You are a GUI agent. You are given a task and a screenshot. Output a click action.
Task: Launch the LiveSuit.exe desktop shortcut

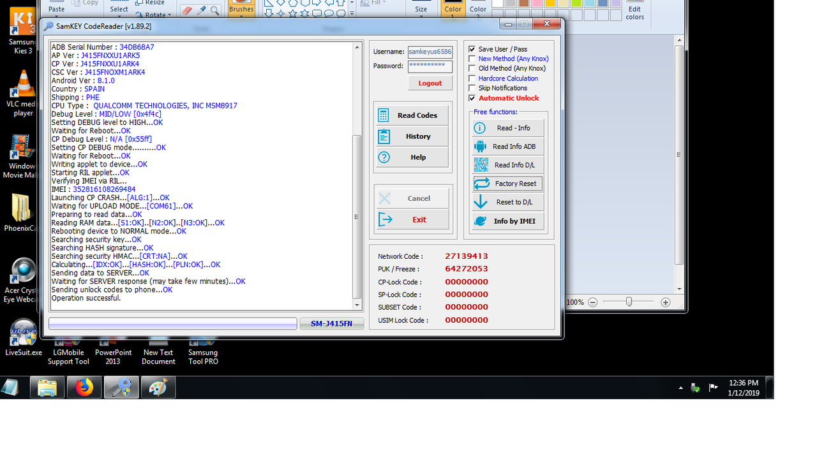24,338
